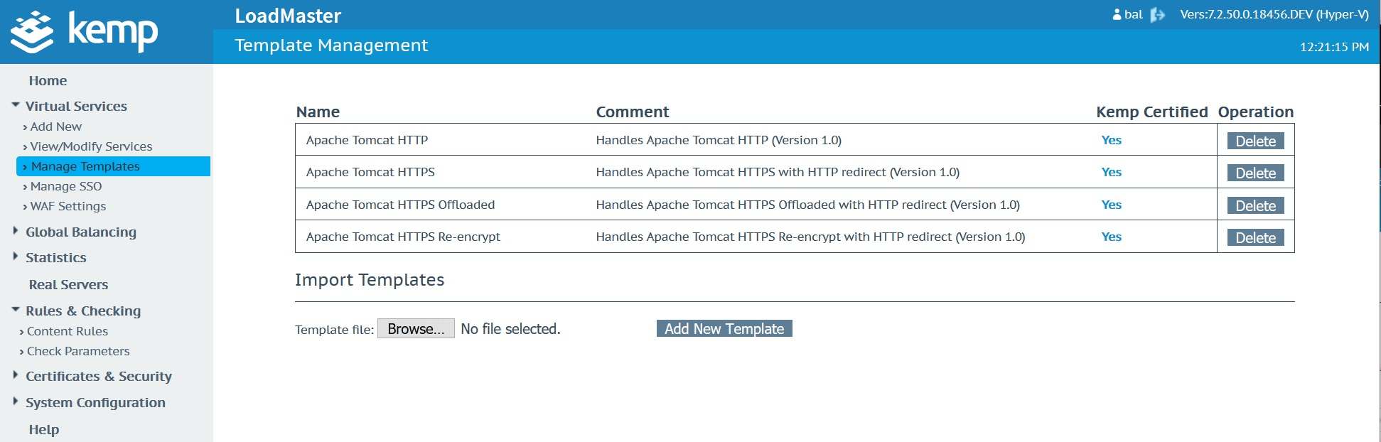
Task: Open Add New under Virtual Services
Action: tap(55, 126)
